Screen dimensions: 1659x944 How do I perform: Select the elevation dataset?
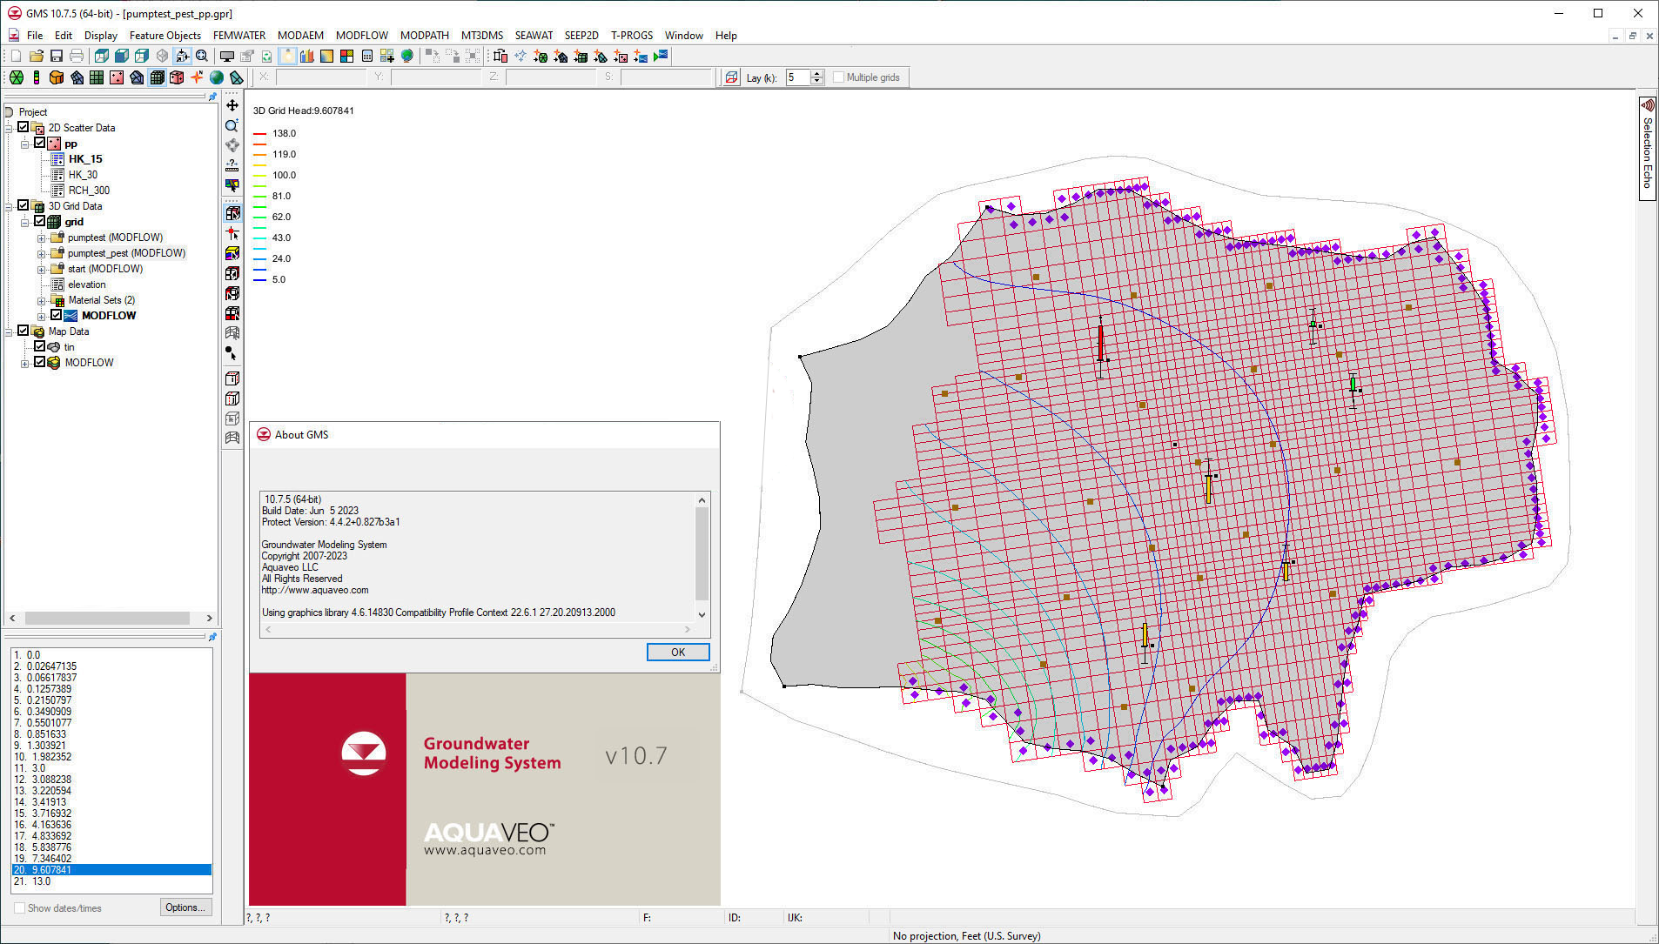[x=87, y=285]
